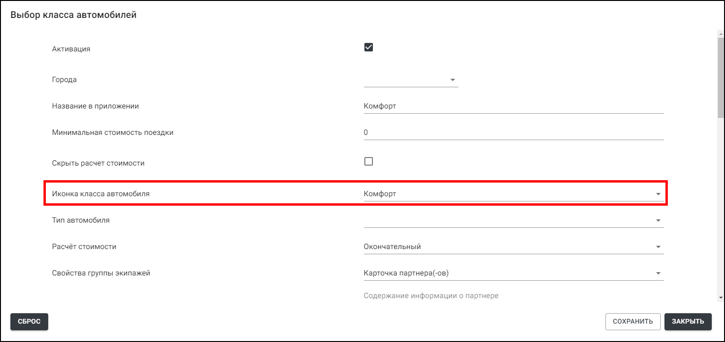Expand the Иконка класса автомобиля dropdown
725x342 pixels.
click(x=657, y=194)
